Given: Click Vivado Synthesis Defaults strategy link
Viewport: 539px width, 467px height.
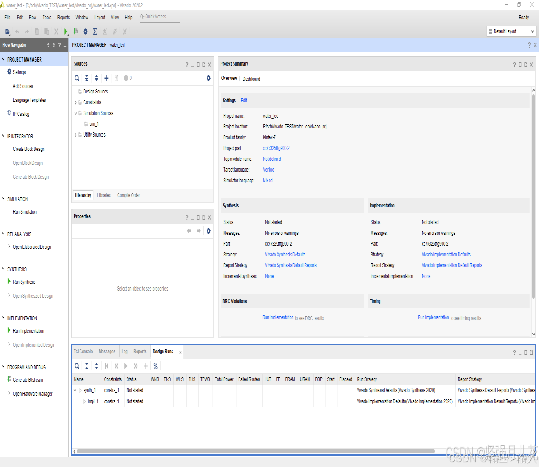Looking at the screenshot, I should point(285,255).
